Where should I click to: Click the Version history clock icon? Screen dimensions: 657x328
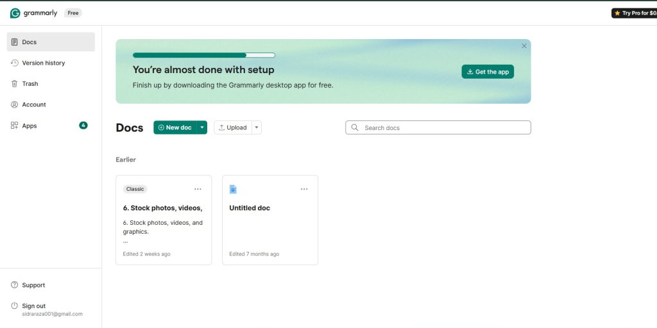click(x=14, y=63)
